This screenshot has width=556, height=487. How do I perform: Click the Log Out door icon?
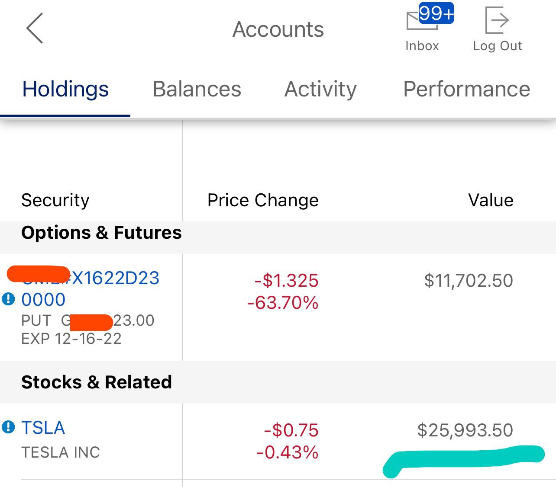pos(497,20)
